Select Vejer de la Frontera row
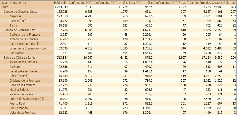237x115 pixels. [22, 113]
